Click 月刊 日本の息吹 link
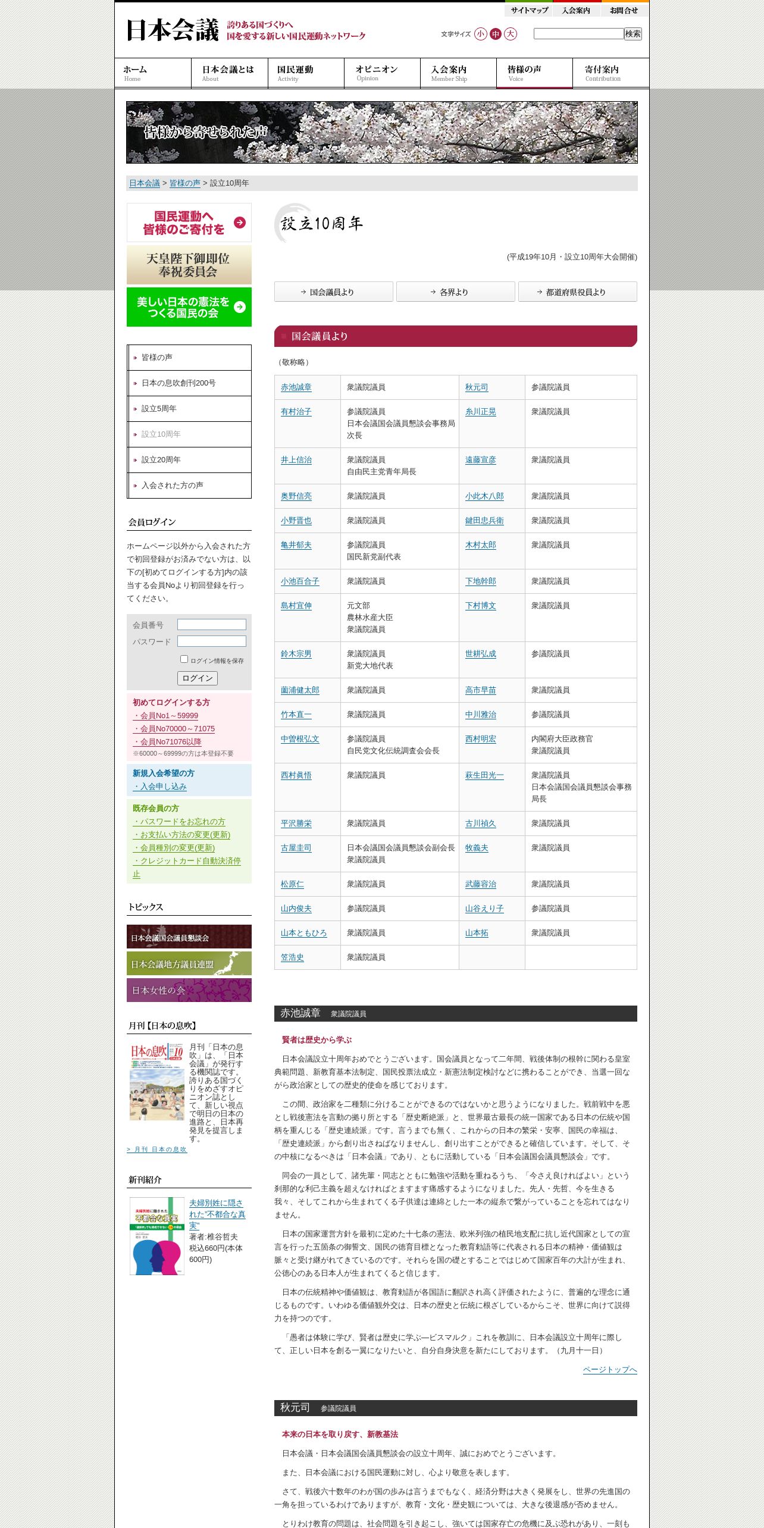This screenshot has width=764, height=1528. (x=156, y=1150)
